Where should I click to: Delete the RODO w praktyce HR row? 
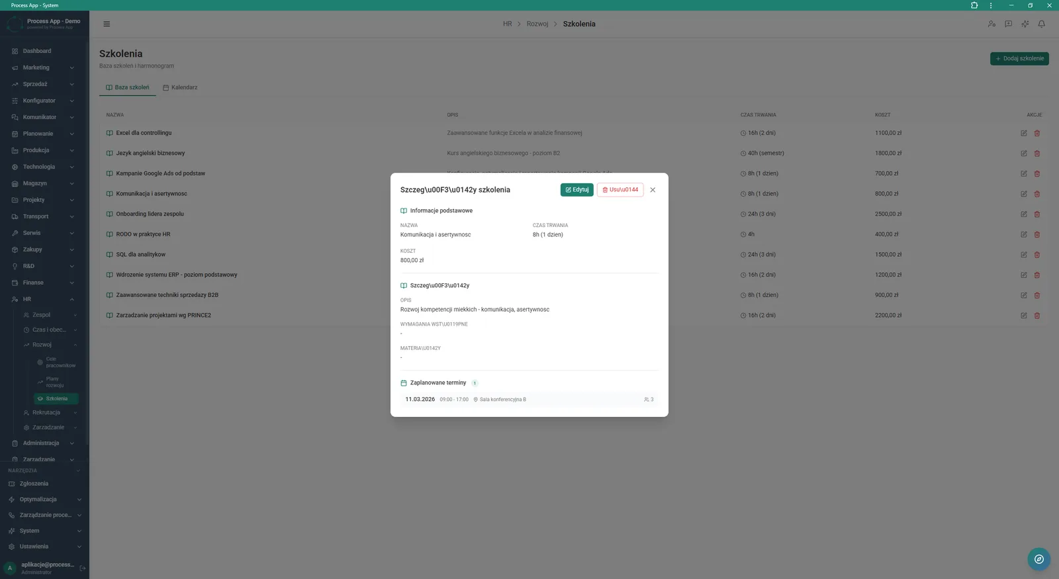[x=1037, y=234]
